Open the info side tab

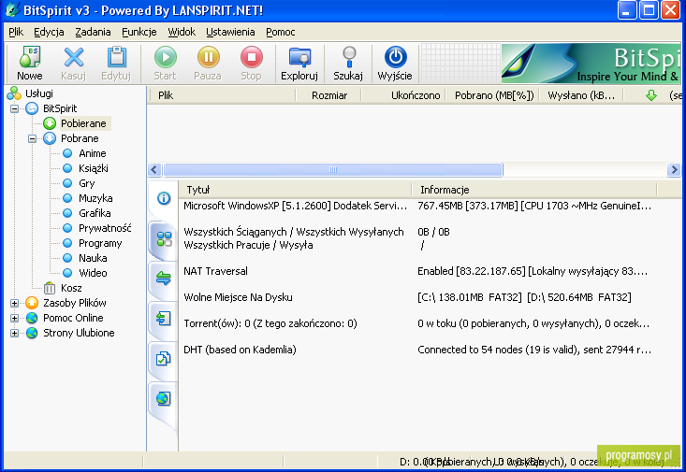164,198
